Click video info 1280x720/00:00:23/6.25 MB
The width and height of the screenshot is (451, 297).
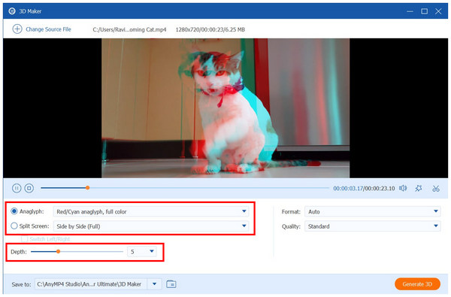coord(210,29)
